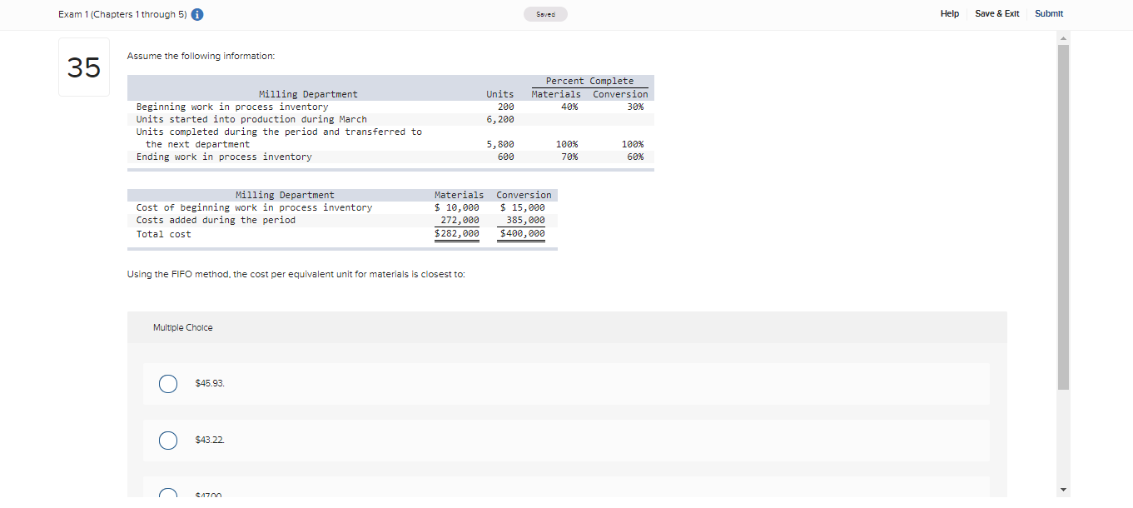Click the scrollbar track below the thumb

point(1063,433)
